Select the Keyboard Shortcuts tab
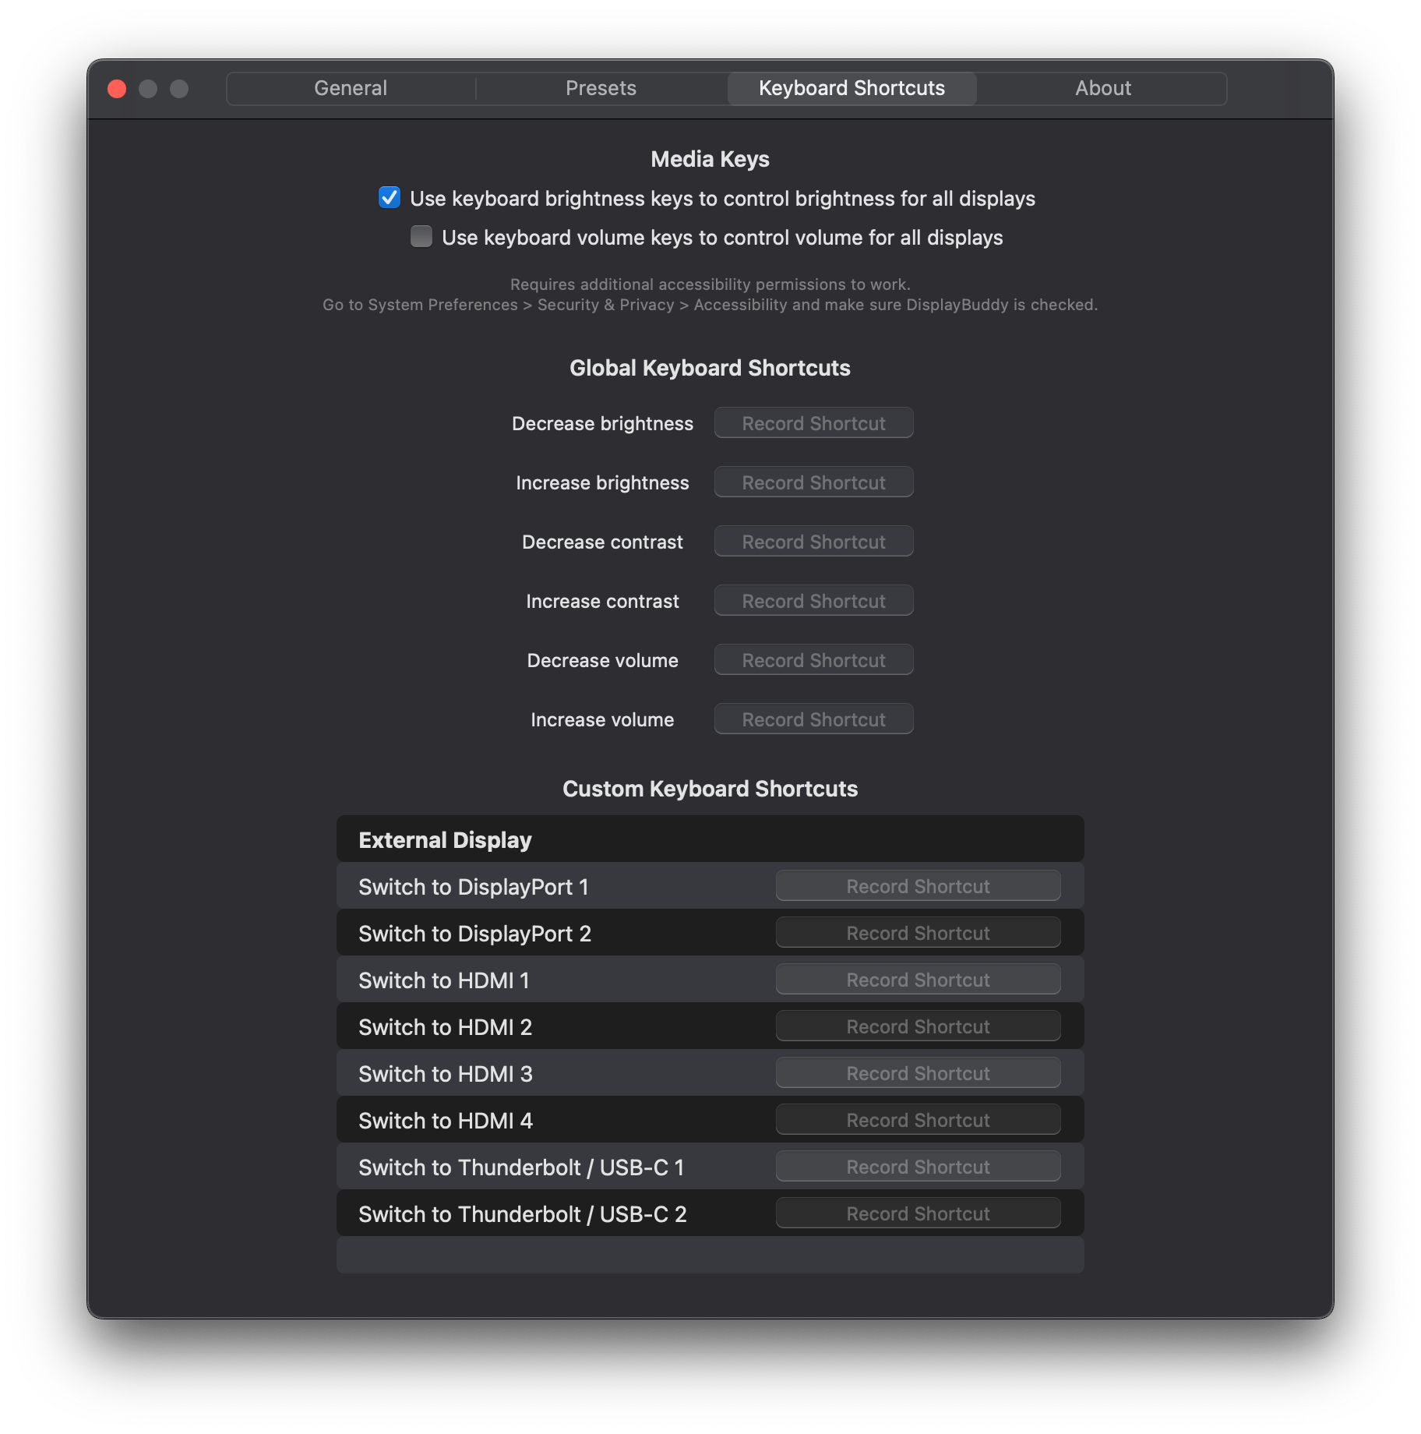The width and height of the screenshot is (1421, 1434). (x=852, y=88)
